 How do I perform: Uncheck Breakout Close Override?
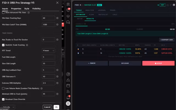tap(3, 99)
